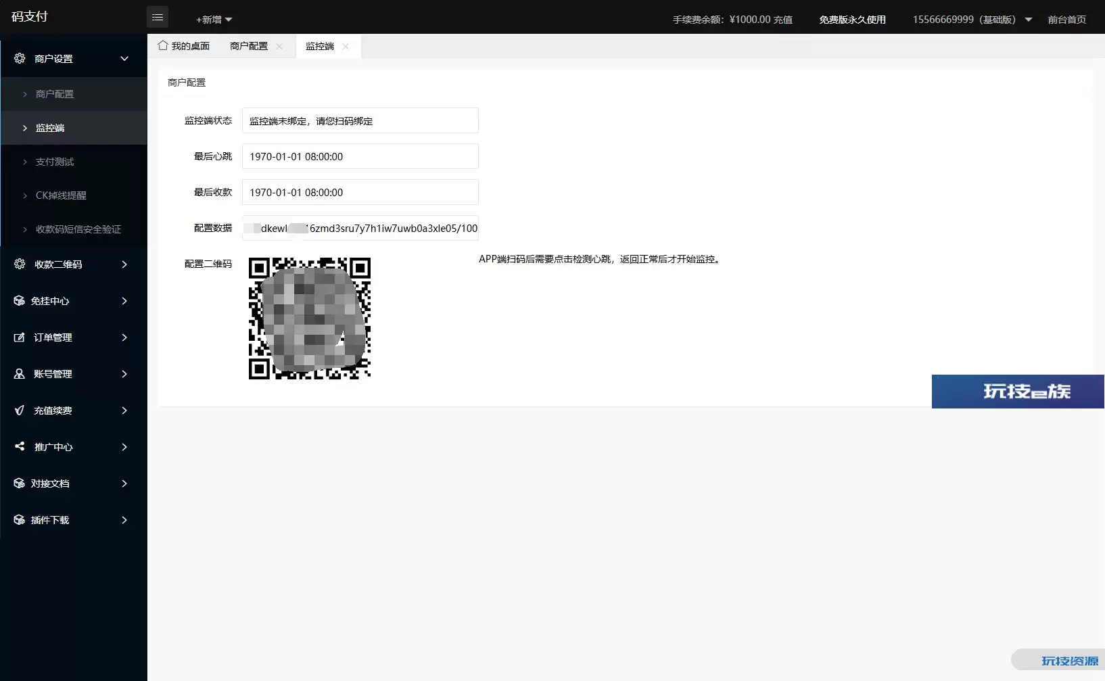Click the APP端扫码 instruction text

point(601,259)
